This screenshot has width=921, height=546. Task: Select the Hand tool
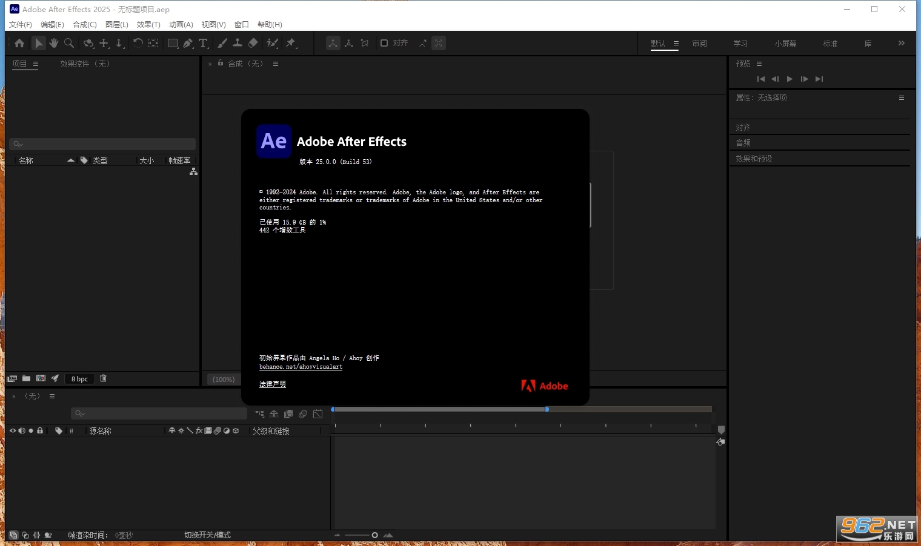point(54,43)
